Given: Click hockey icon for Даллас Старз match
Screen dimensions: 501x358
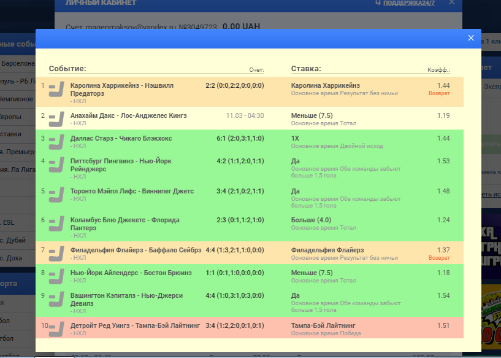Looking at the screenshot, I should pos(56,142).
